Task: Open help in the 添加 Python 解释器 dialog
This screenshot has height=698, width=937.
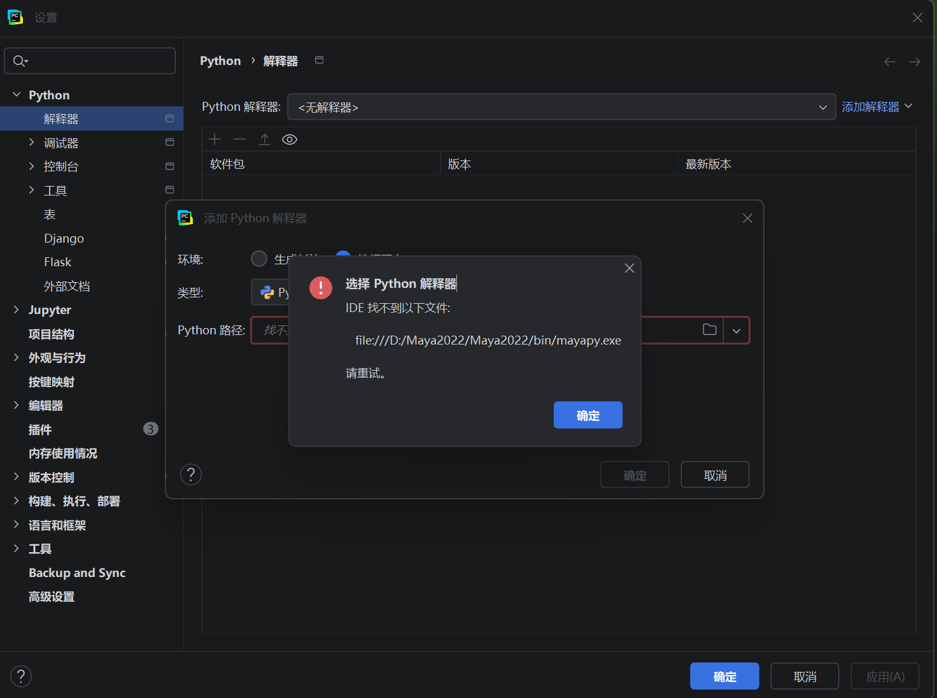Action: tap(191, 474)
